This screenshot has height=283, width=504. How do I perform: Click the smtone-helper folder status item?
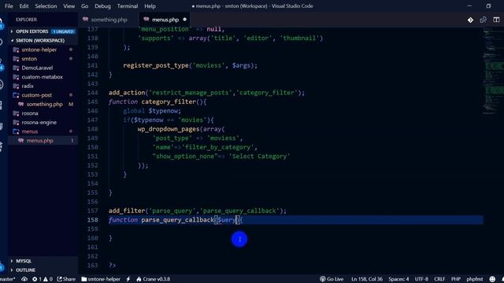(101, 279)
